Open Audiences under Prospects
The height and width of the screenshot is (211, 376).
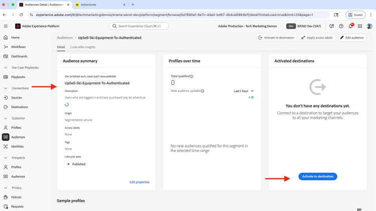pos(18,176)
